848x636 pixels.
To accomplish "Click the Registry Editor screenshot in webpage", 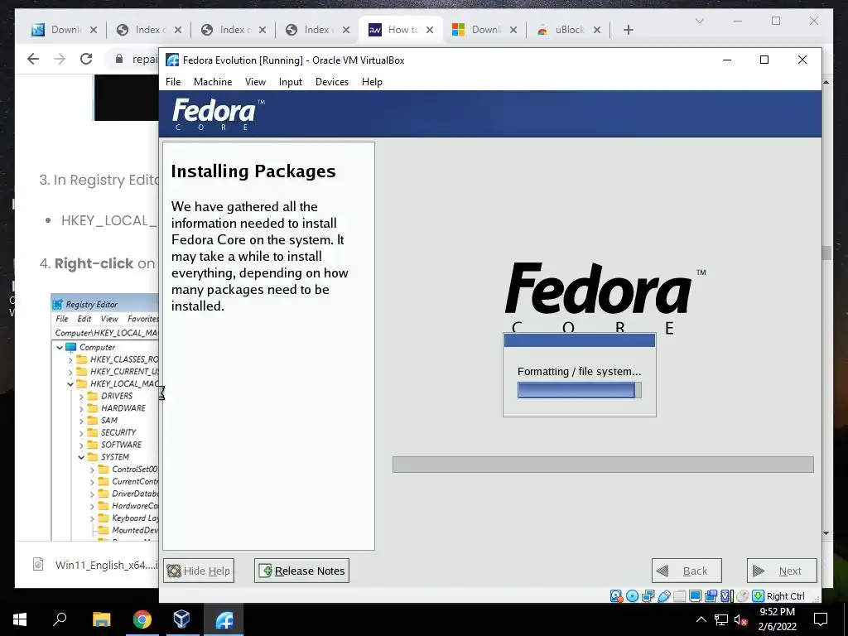I will 105,417.
